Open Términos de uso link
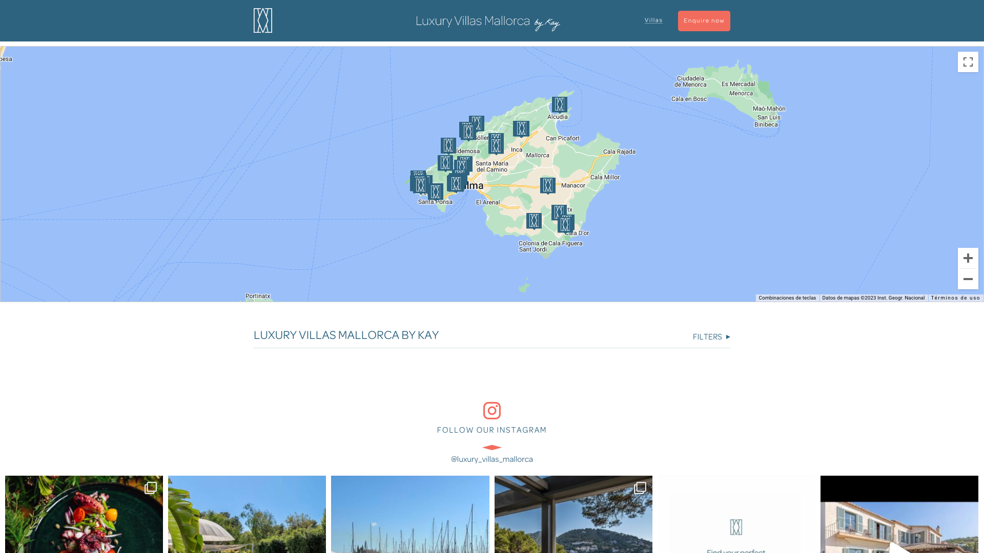The width and height of the screenshot is (984, 553). click(x=955, y=298)
